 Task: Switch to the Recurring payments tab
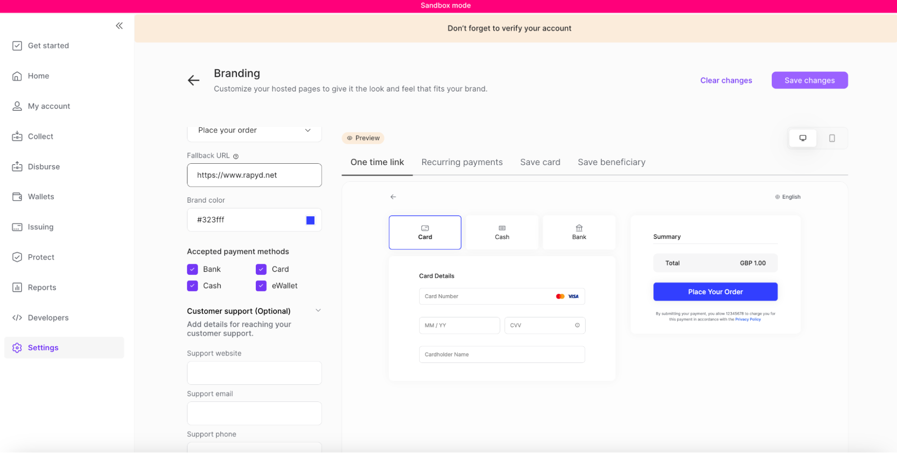click(462, 162)
